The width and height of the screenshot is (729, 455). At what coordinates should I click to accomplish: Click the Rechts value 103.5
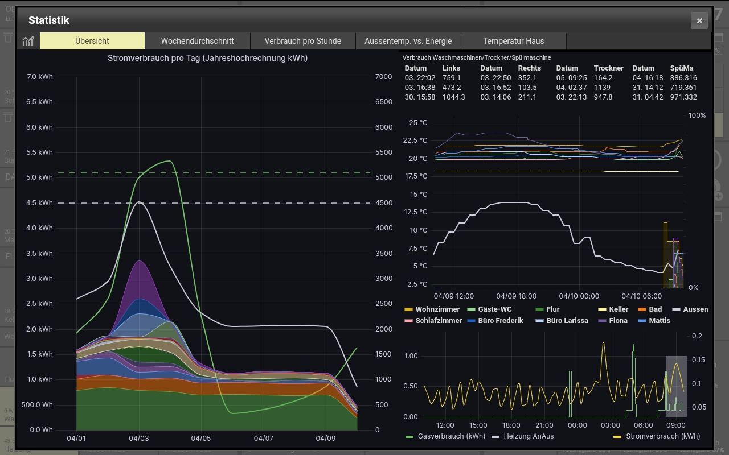(x=527, y=88)
